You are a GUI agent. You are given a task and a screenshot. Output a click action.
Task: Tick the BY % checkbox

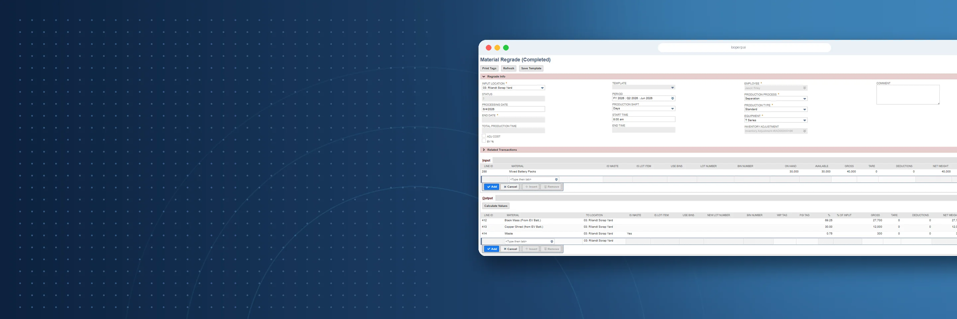pos(484,141)
